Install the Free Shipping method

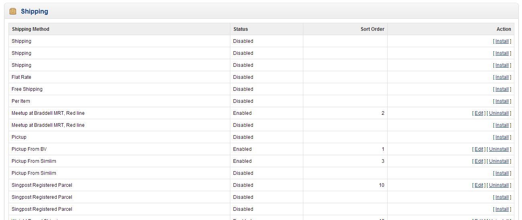(502, 89)
